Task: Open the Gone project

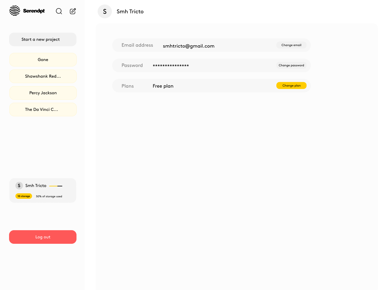Action: point(43,60)
